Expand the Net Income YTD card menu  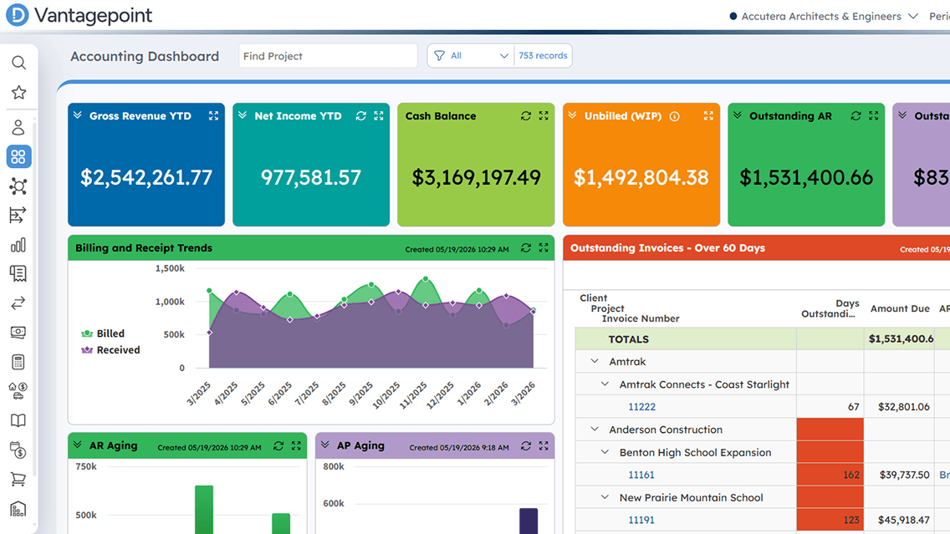tap(243, 115)
